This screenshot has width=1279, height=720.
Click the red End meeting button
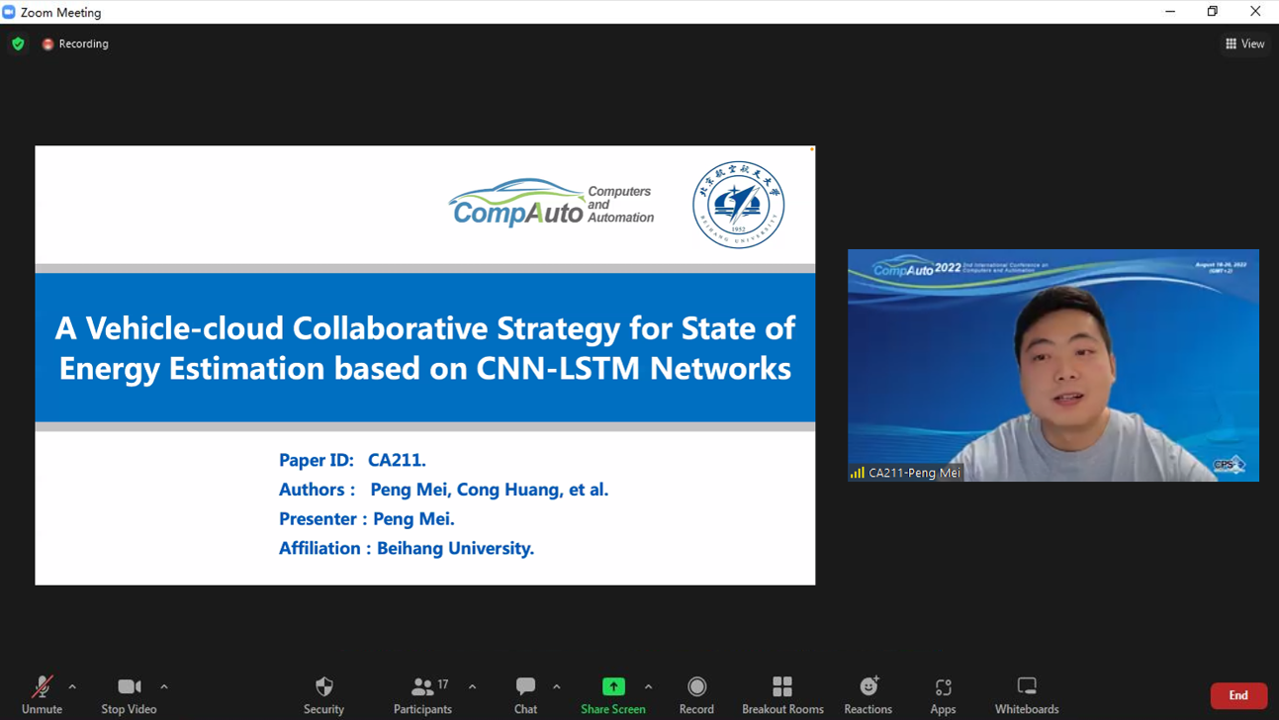pyautogui.click(x=1238, y=695)
